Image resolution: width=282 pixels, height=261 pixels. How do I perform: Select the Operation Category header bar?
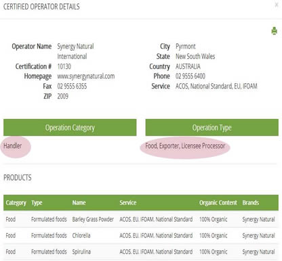[70, 128]
